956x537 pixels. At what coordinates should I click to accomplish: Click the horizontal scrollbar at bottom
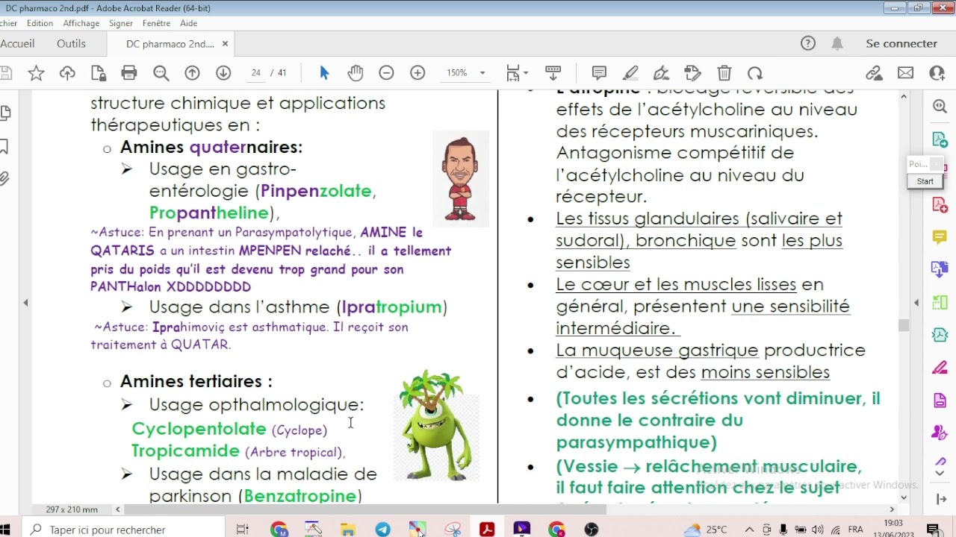[x=366, y=509]
